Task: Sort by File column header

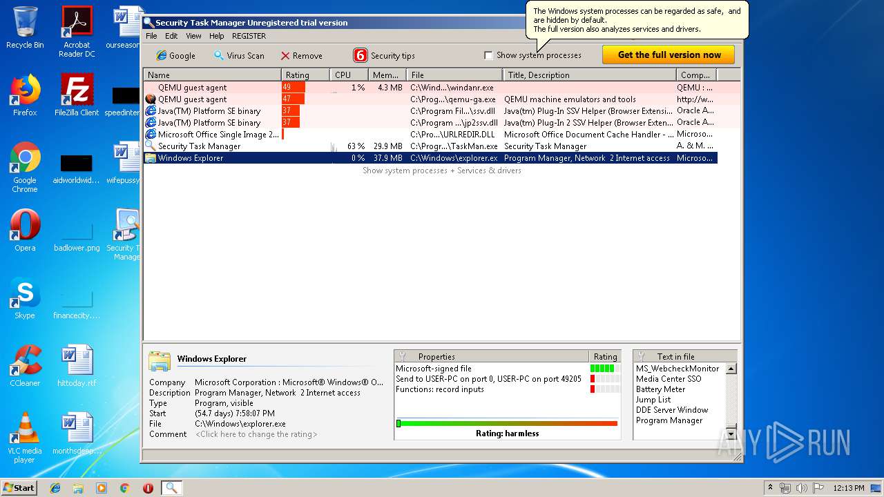Action: click(454, 75)
